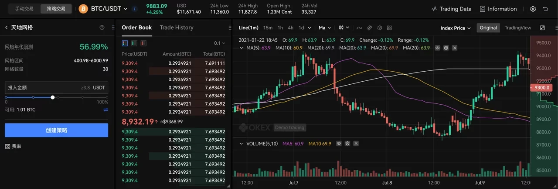Switch to the Trade History tab
The image size is (558, 189).
tap(176, 27)
